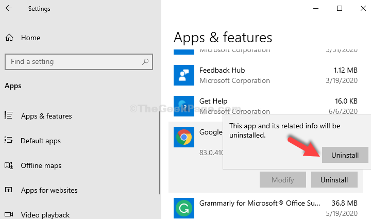Select the Feedback Hub app icon

(184, 75)
